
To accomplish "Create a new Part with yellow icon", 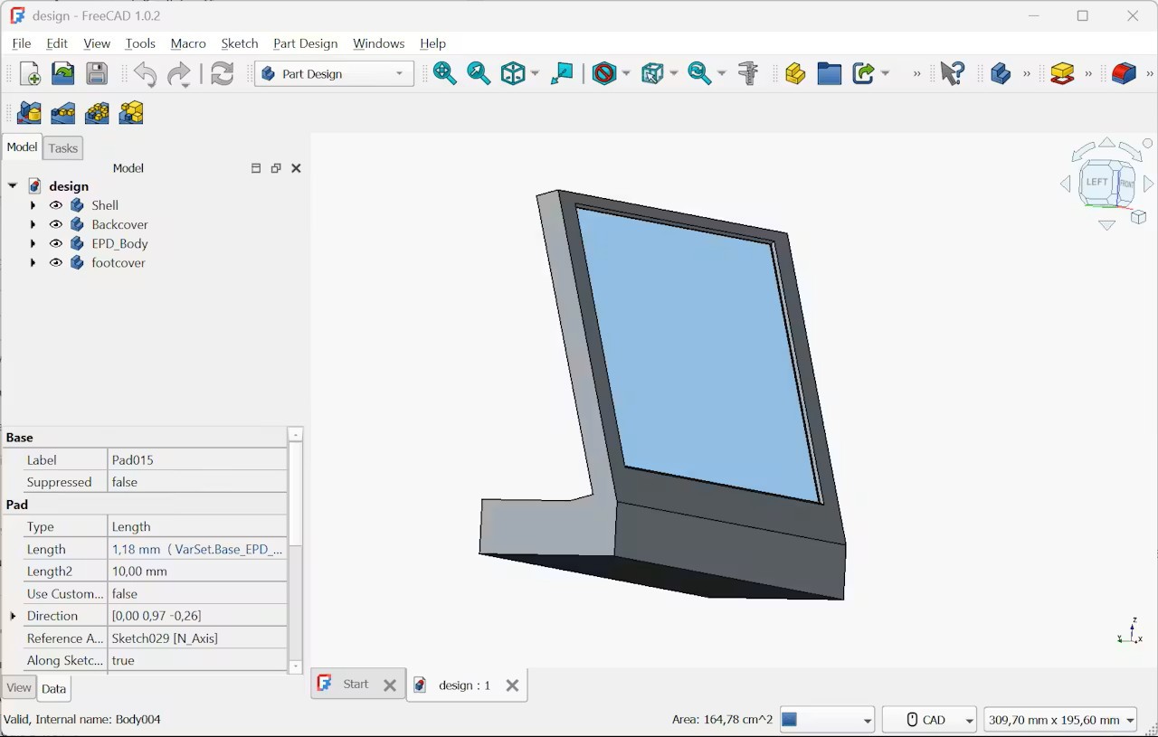I will click(x=795, y=74).
